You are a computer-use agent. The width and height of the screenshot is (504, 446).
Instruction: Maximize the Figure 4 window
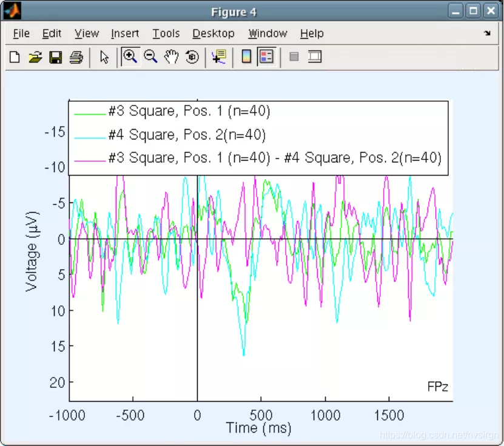point(473,12)
